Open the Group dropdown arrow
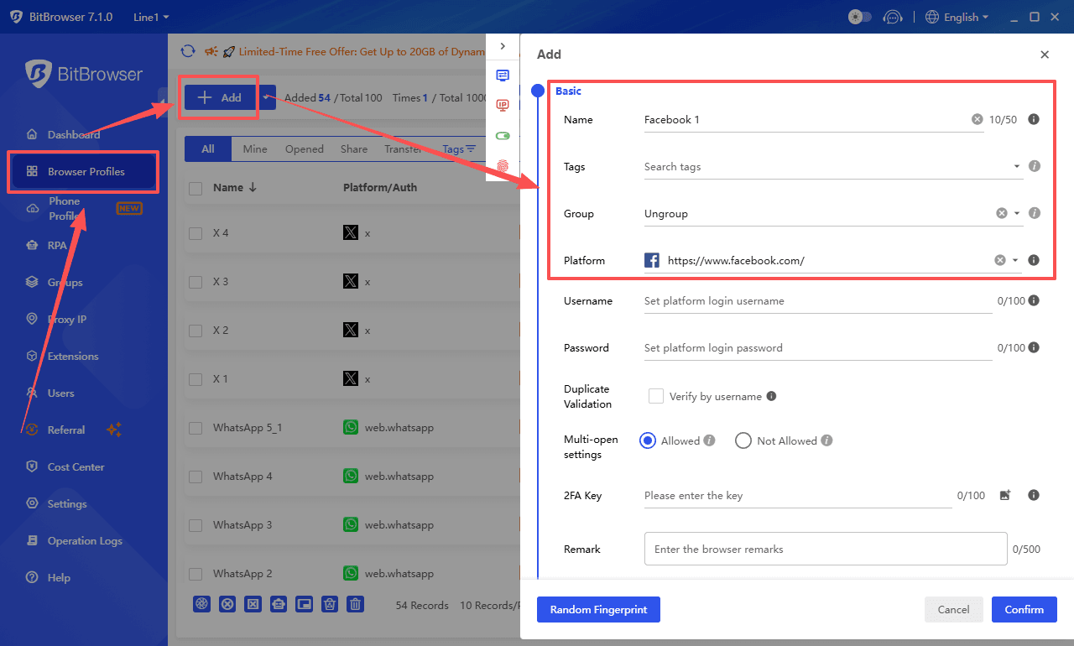This screenshot has width=1074, height=646. click(x=1017, y=214)
